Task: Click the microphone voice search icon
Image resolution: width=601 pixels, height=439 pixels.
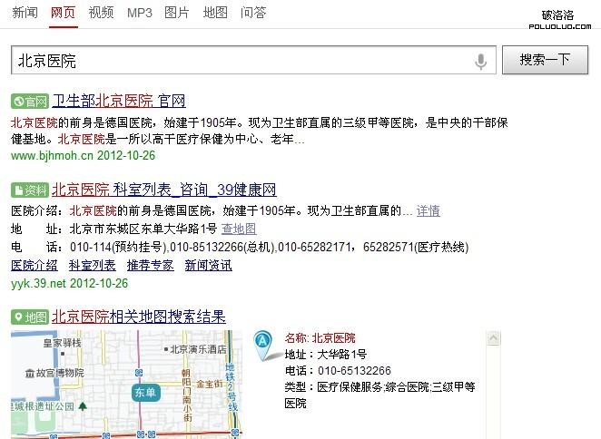Action: point(480,61)
